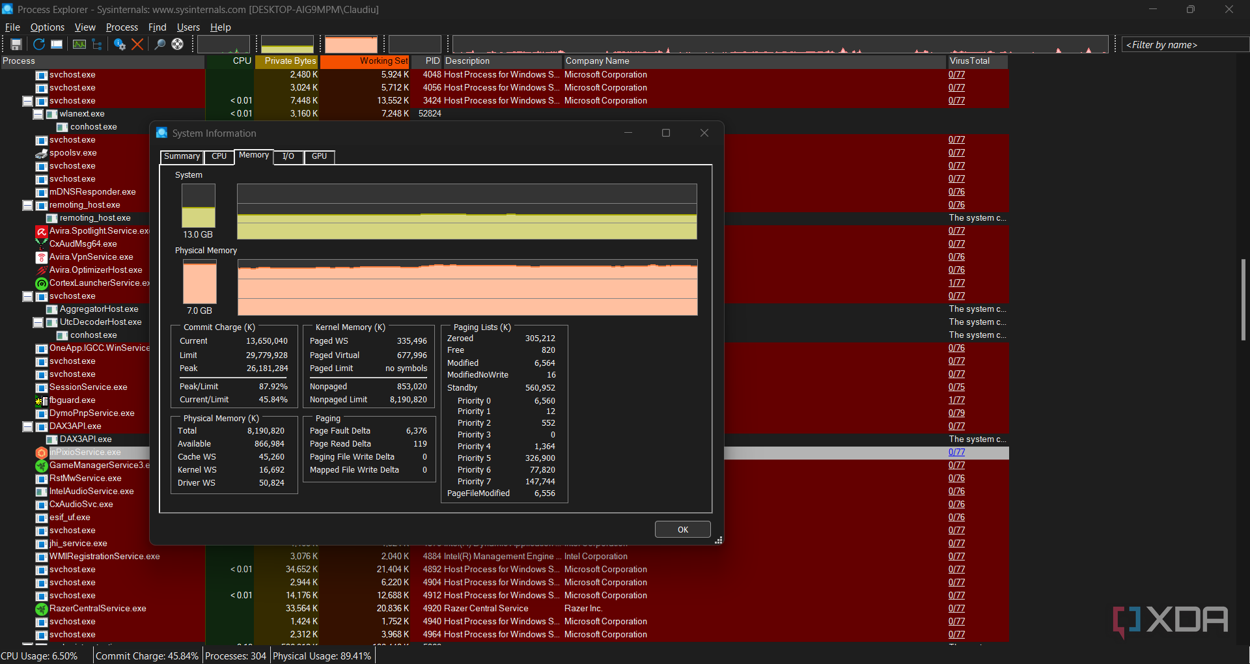Open the Help menu
This screenshot has width=1250, height=664.
click(221, 27)
